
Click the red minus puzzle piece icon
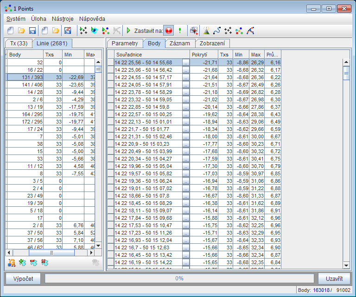pos(33,263)
